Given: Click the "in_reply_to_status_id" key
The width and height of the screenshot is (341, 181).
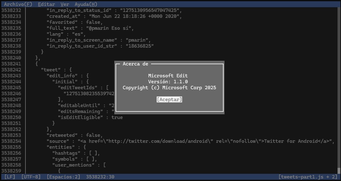Looking at the screenshot, I should pos(79,10).
